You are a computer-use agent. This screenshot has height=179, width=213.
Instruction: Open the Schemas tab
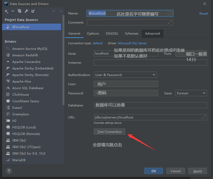[x=132, y=34]
